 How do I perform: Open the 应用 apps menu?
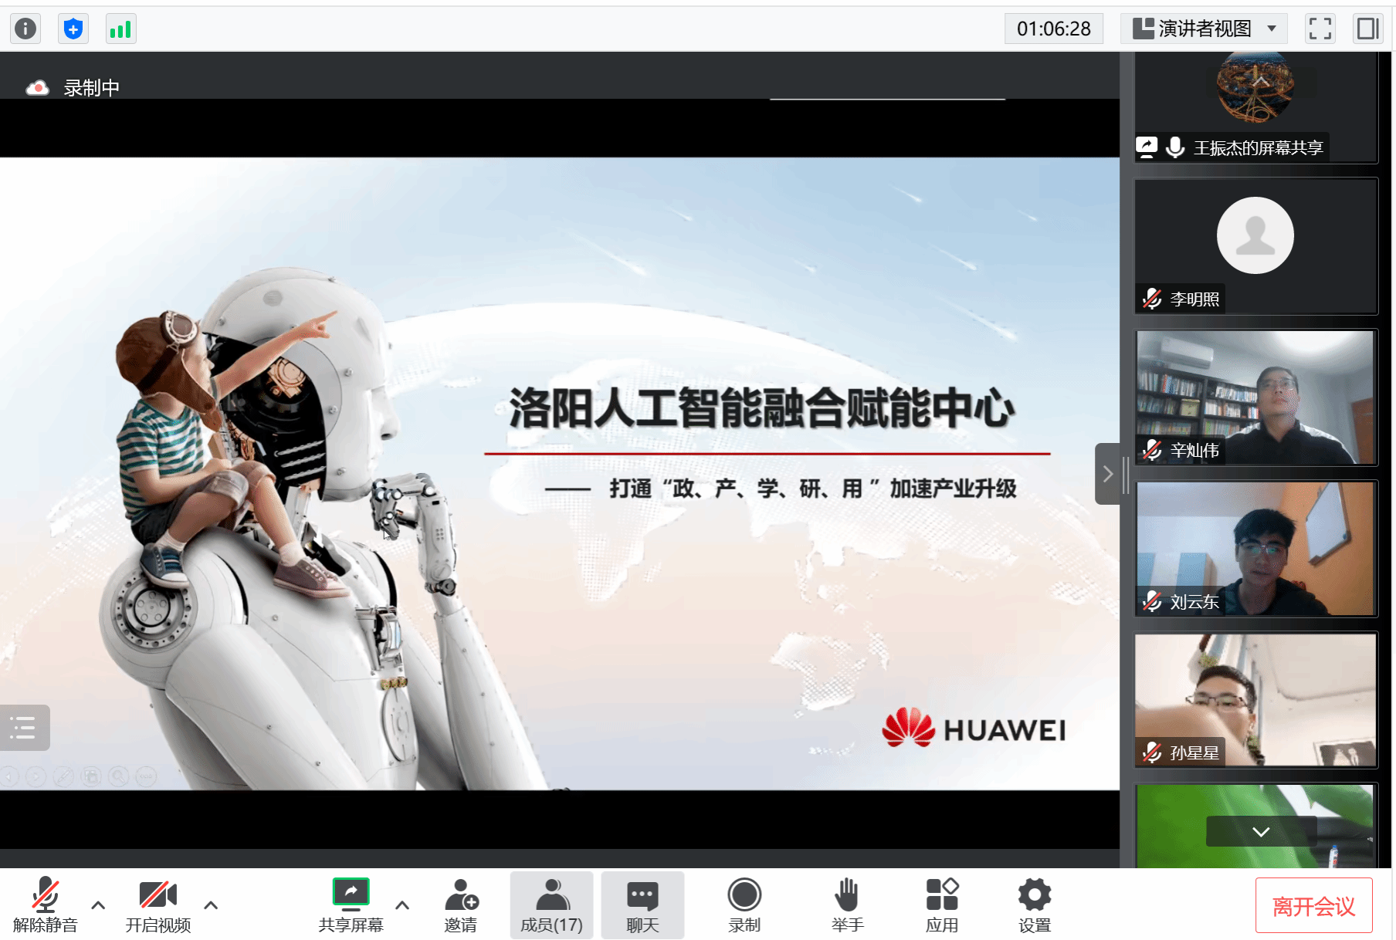[942, 904]
